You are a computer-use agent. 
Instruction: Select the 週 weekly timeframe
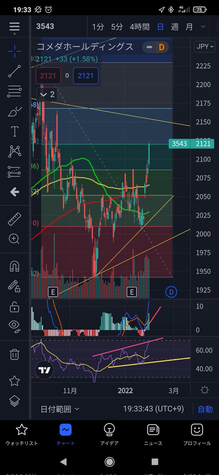[x=175, y=27]
